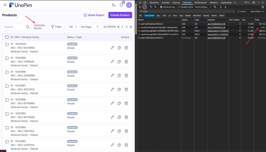Toggle Invert filter checkbox

(238, 11)
